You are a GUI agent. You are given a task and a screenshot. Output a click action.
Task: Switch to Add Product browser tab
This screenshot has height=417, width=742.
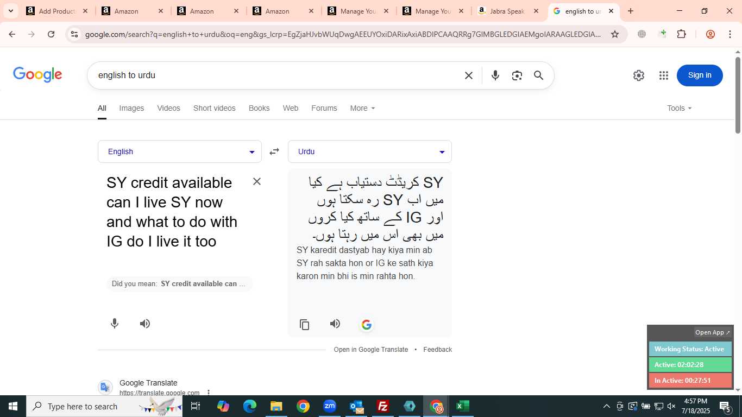coord(56,11)
